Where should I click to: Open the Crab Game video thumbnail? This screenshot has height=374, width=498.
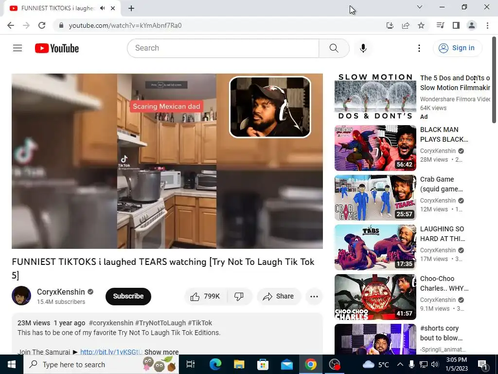pos(375,198)
